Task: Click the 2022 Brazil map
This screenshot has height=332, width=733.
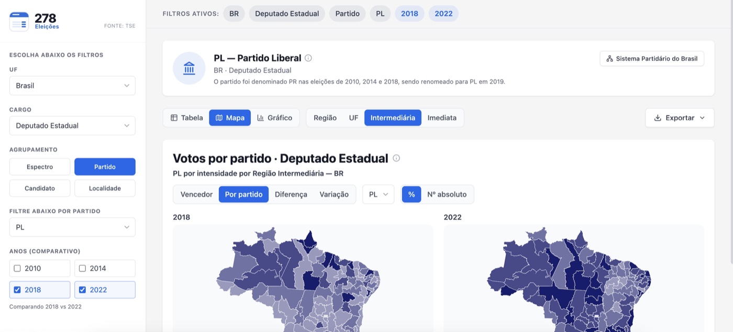Action: (x=569, y=280)
